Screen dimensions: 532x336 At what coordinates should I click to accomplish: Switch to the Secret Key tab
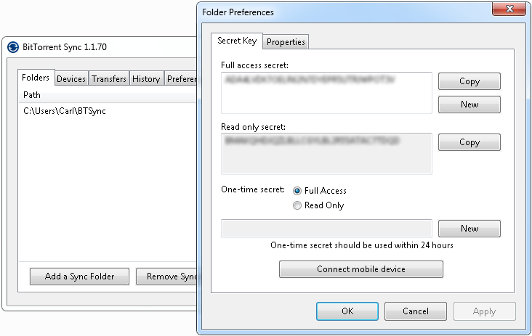coord(237,41)
